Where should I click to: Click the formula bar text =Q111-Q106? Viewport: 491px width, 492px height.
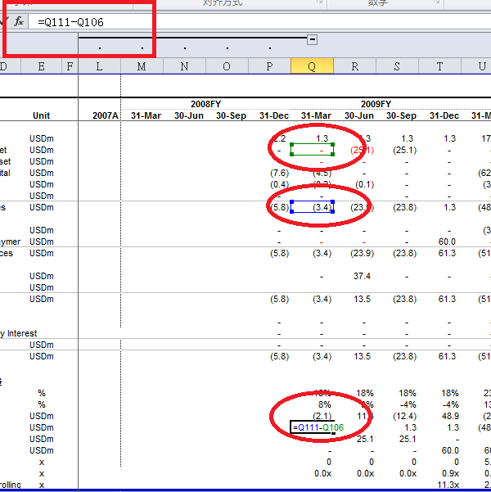[70, 22]
